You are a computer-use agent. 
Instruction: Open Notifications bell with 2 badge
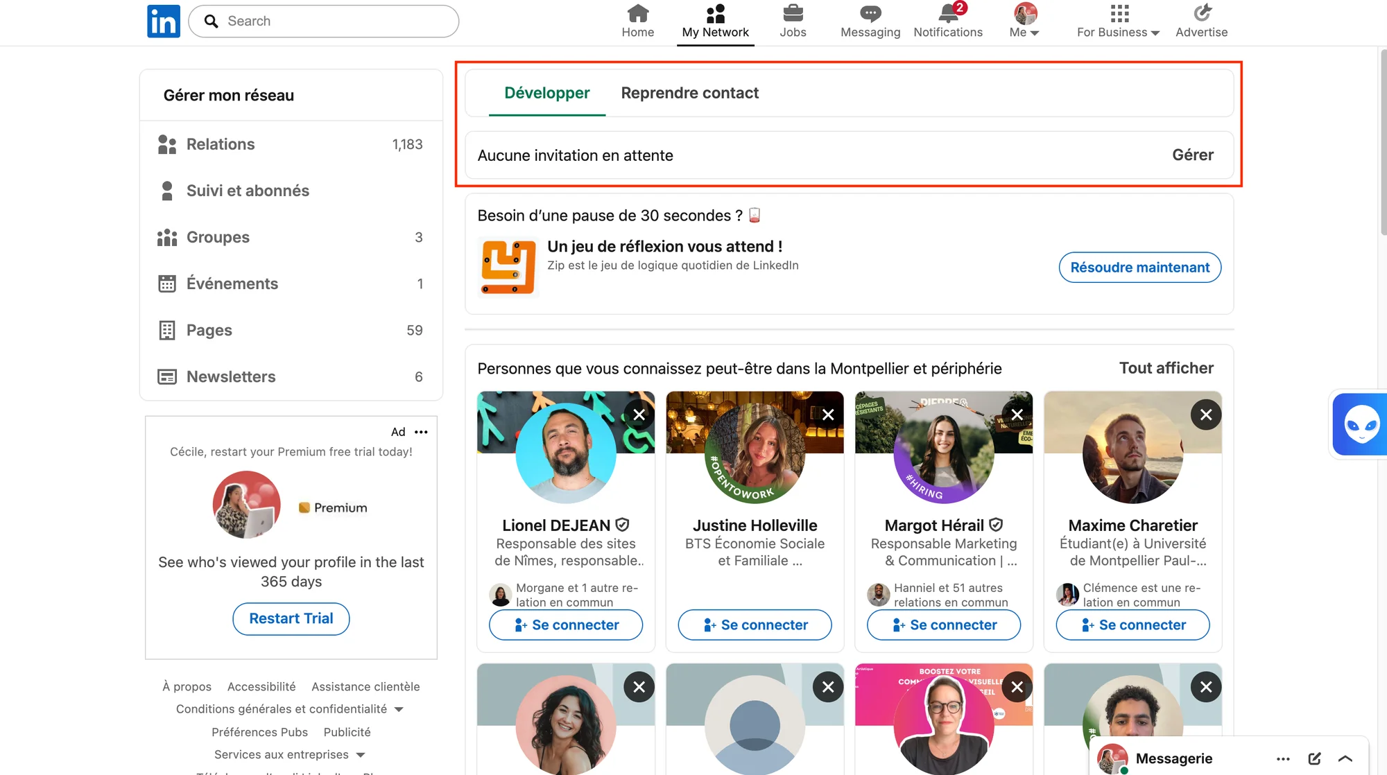click(x=948, y=21)
